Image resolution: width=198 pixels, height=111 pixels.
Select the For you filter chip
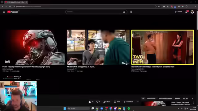point(186,99)
